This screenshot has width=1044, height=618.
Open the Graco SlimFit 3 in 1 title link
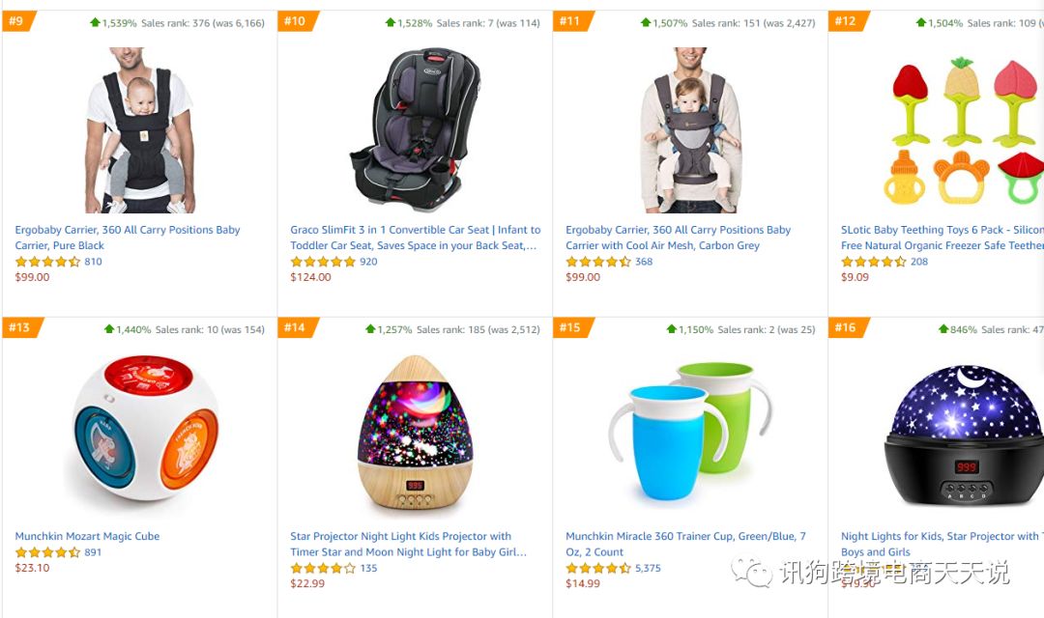coord(415,238)
